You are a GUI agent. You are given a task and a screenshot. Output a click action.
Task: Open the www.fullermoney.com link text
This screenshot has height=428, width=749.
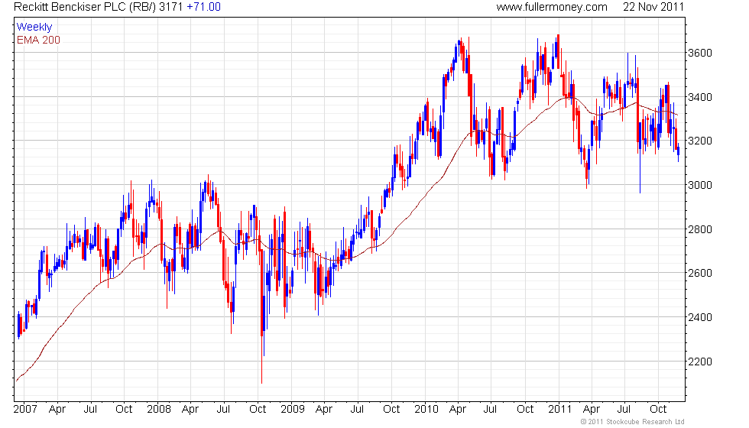coord(552,7)
